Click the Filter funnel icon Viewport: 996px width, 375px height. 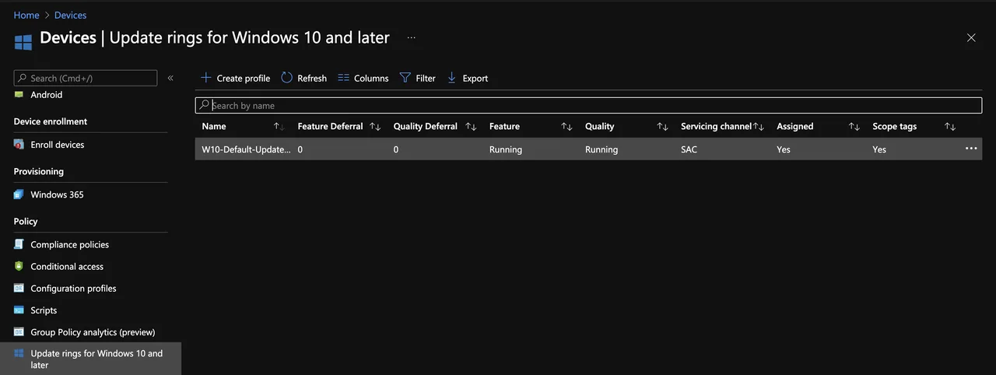coord(405,78)
